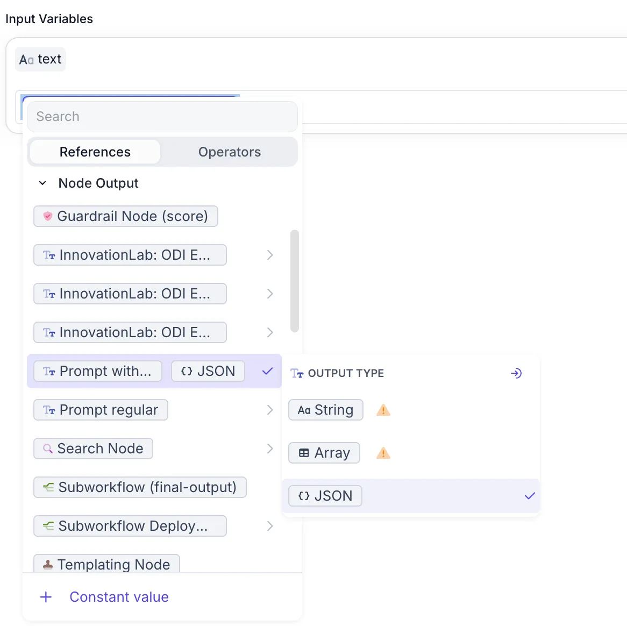Click the Prompt regular node icon
The image size is (627, 626).
[49, 410]
